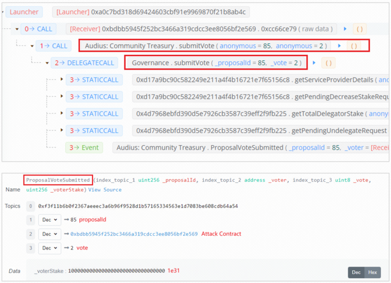Click the ProposalVoteSubmitted event name
This screenshot has height=283, width=391.
click(58, 180)
